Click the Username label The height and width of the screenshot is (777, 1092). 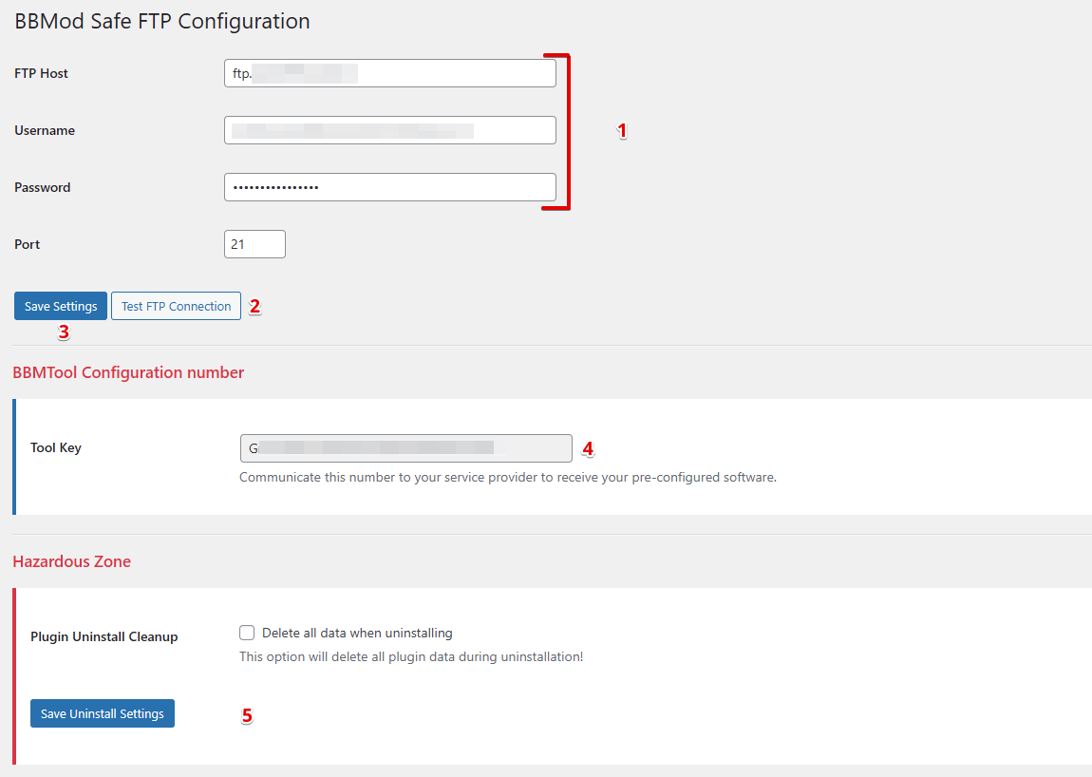pyautogui.click(x=45, y=130)
